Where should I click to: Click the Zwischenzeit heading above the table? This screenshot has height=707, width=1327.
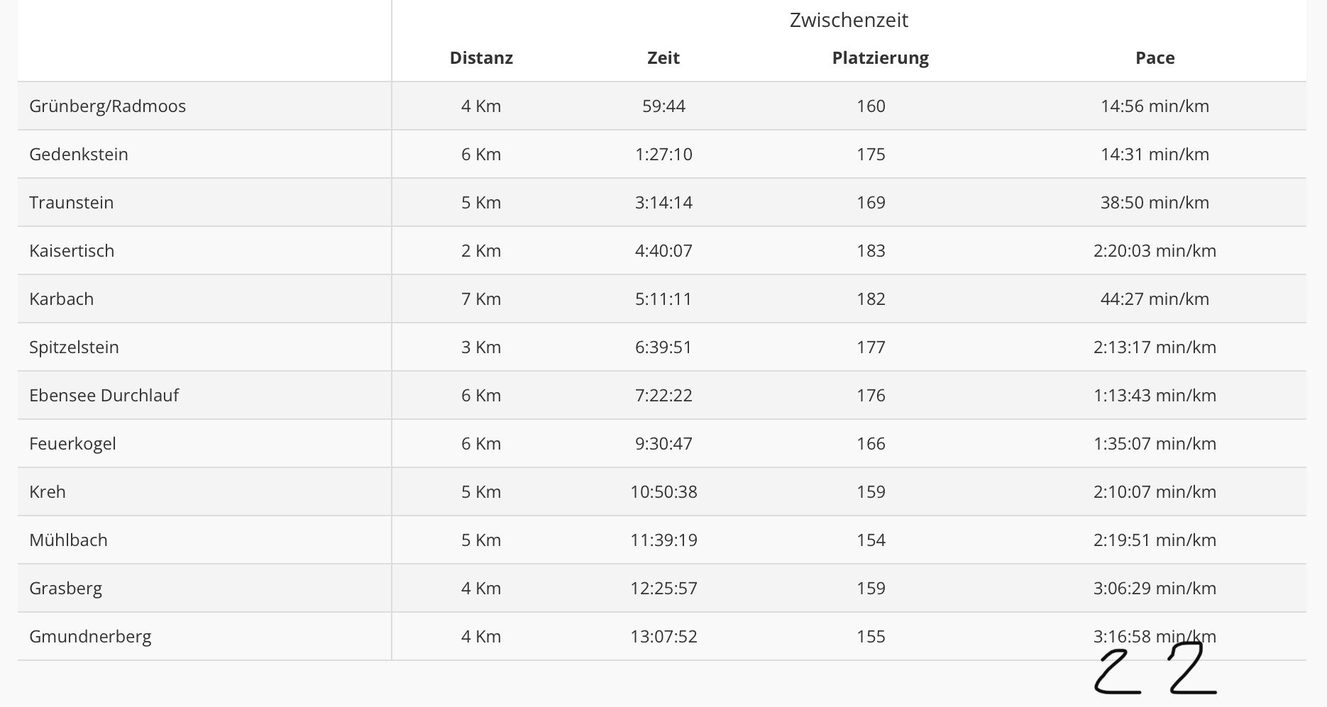pyautogui.click(x=849, y=20)
